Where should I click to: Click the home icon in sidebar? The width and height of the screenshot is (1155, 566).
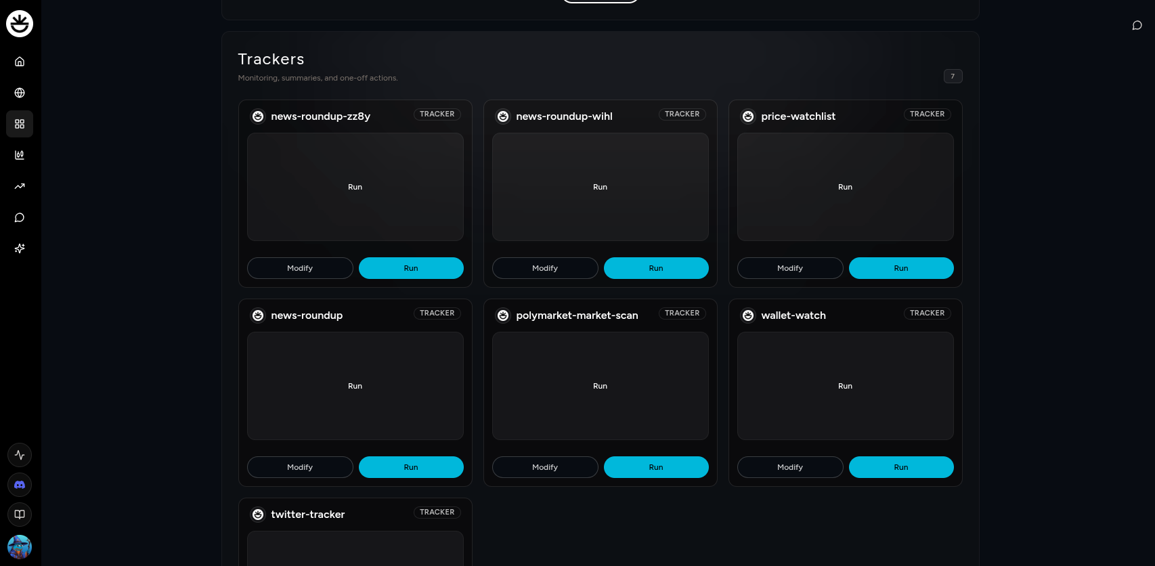tap(20, 62)
